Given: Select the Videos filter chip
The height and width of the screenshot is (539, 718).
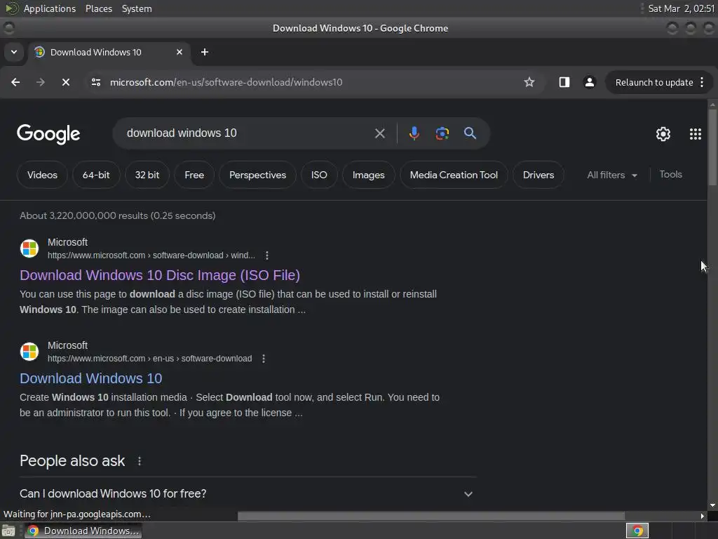Looking at the screenshot, I should click(x=42, y=175).
